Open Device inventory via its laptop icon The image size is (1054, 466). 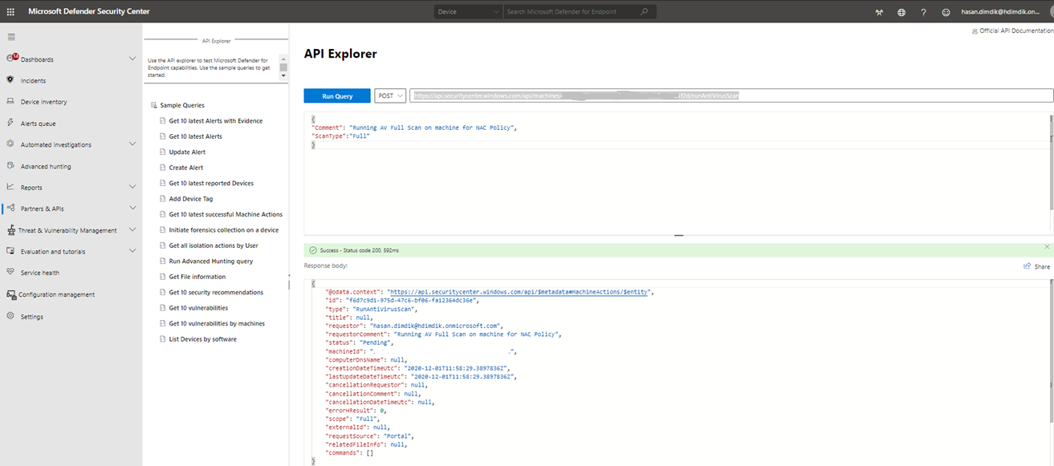(x=11, y=102)
